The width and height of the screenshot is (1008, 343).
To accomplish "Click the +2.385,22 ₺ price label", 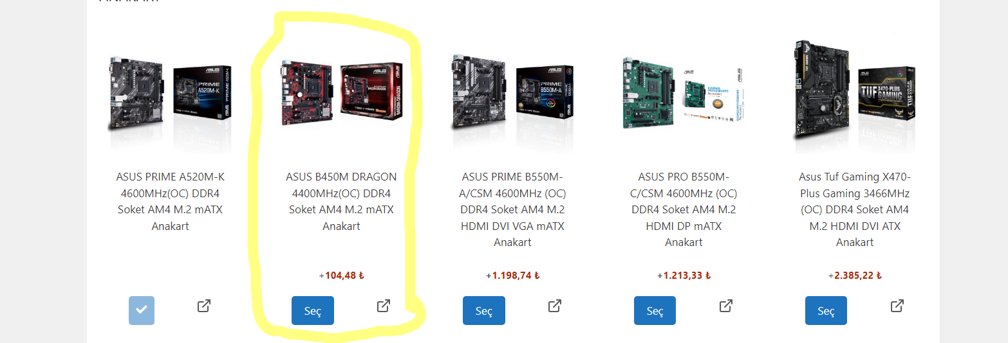I will tap(855, 276).
